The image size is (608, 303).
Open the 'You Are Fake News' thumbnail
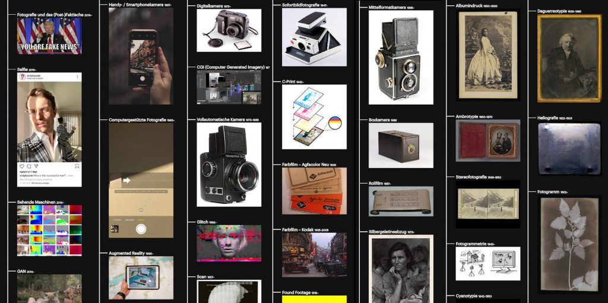(49, 36)
